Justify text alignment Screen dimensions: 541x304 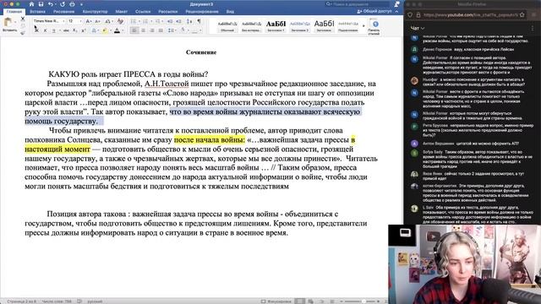160,30
